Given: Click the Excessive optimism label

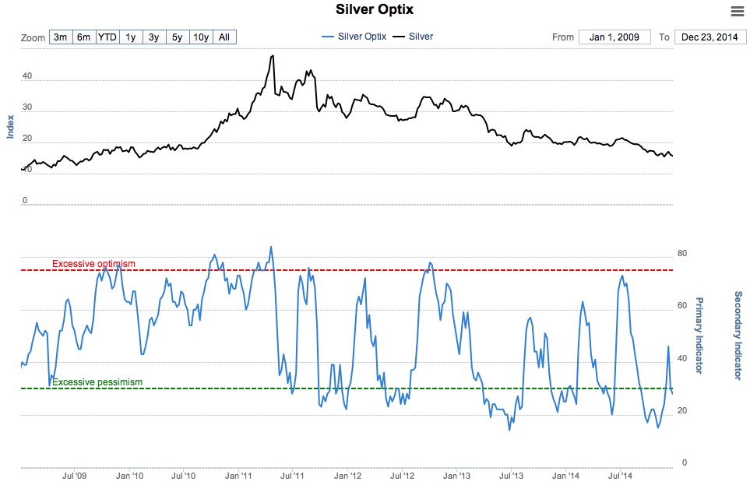Looking at the screenshot, I should (93, 264).
